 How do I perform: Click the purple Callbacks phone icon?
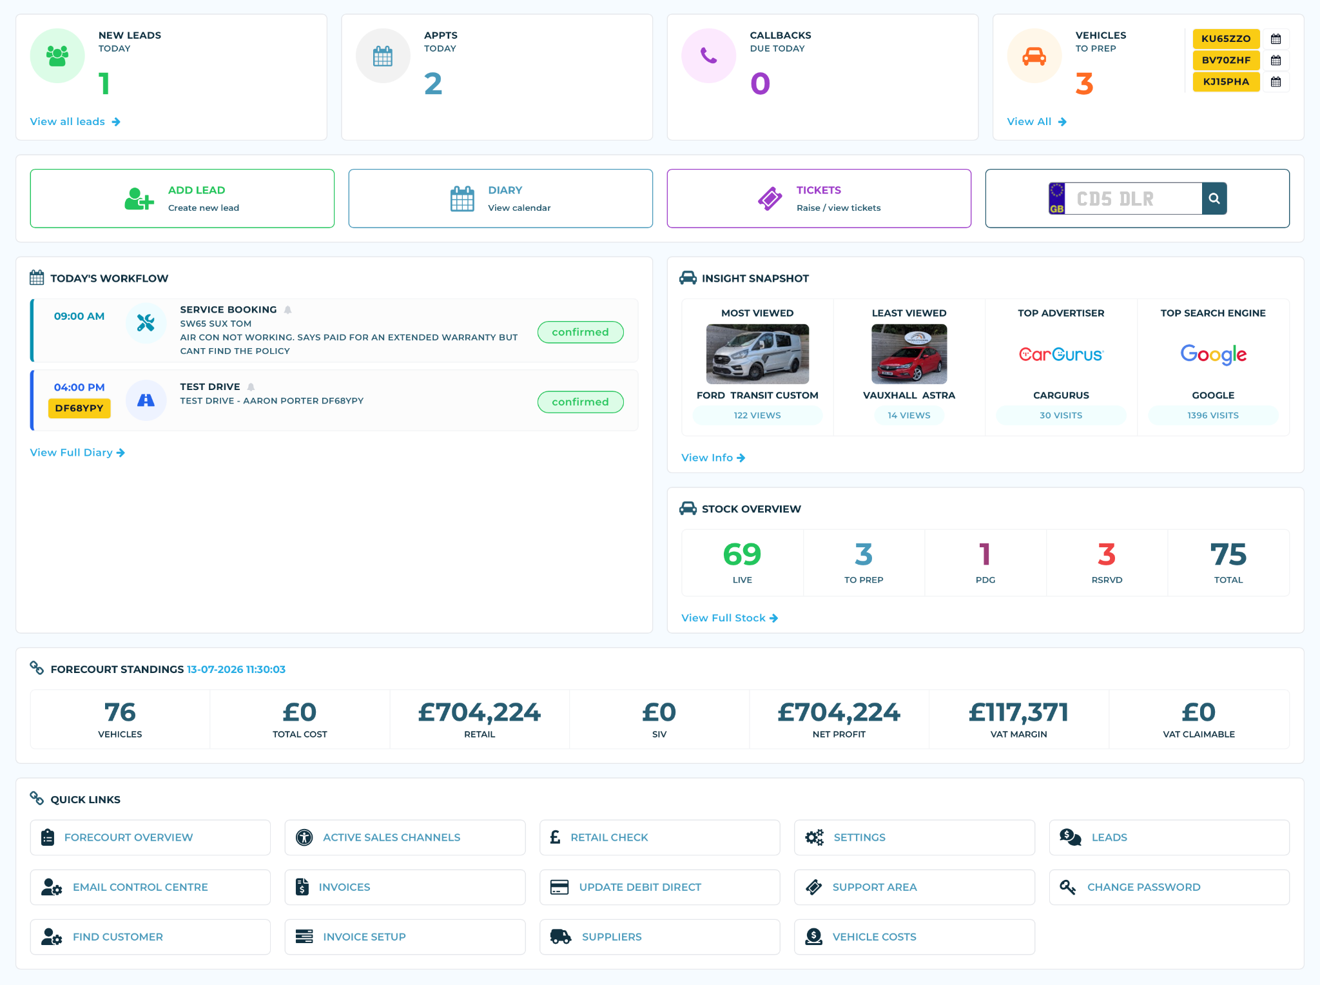click(708, 56)
